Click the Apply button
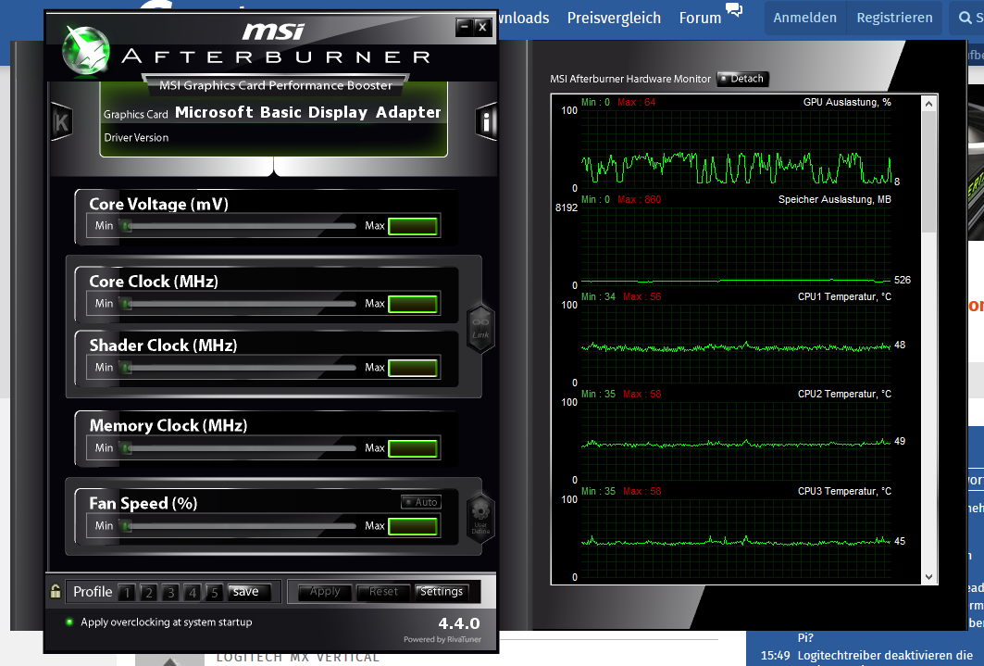Screen dimensions: 984x666 pyautogui.click(x=324, y=591)
